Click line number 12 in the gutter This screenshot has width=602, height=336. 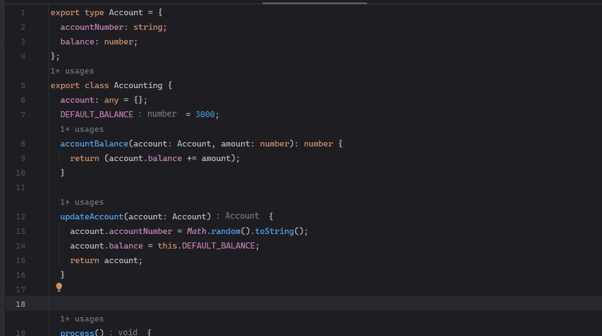pyautogui.click(x=21, y=217)
